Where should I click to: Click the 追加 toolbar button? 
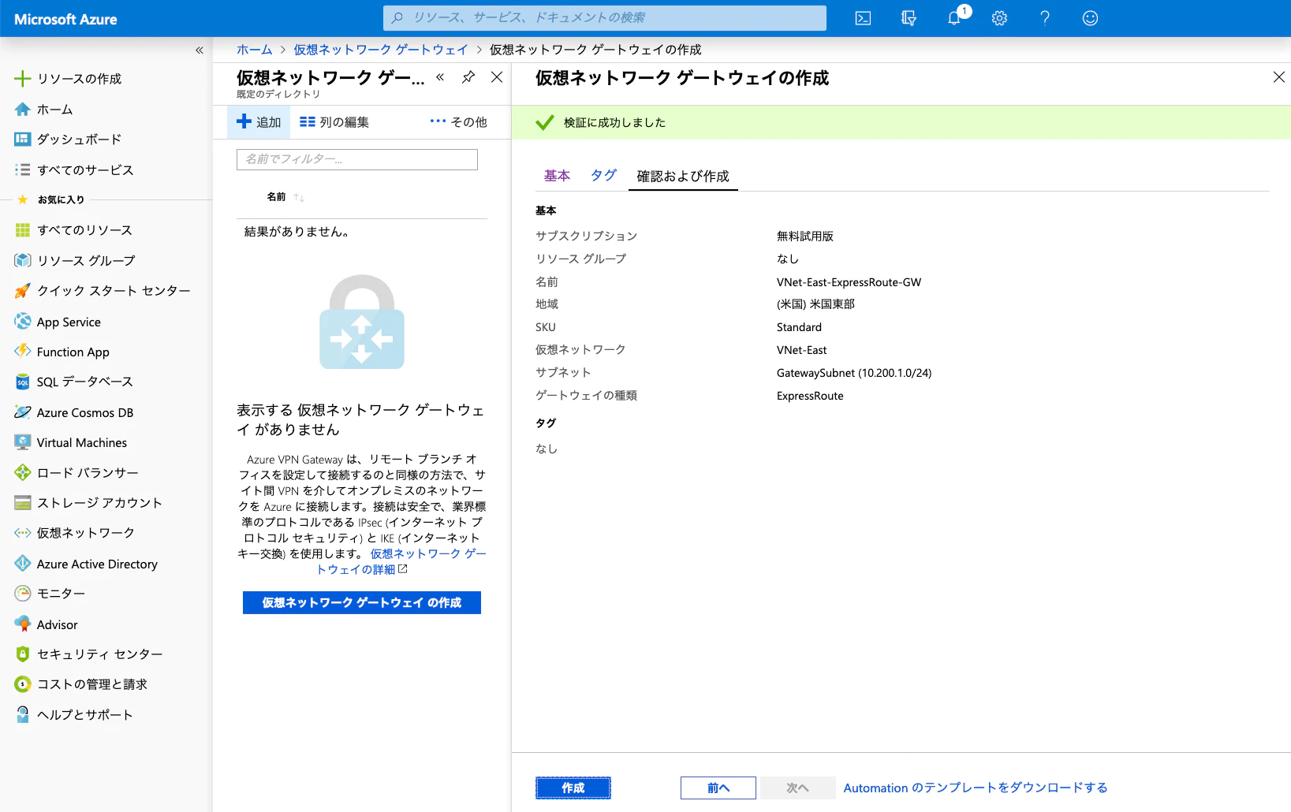(x=259, y=122)
